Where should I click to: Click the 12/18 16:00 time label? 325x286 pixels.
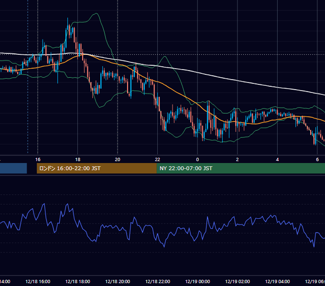point(38,281)
